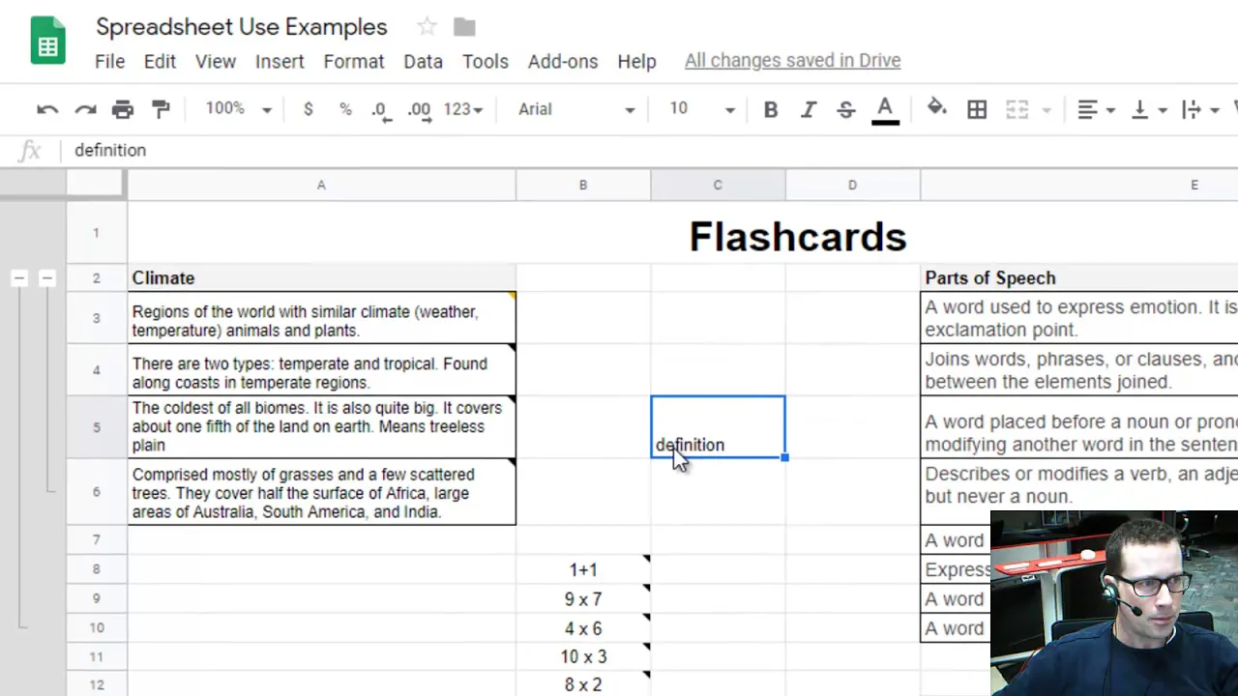
Task: Open the Insert menu
Action: [280, 61]
